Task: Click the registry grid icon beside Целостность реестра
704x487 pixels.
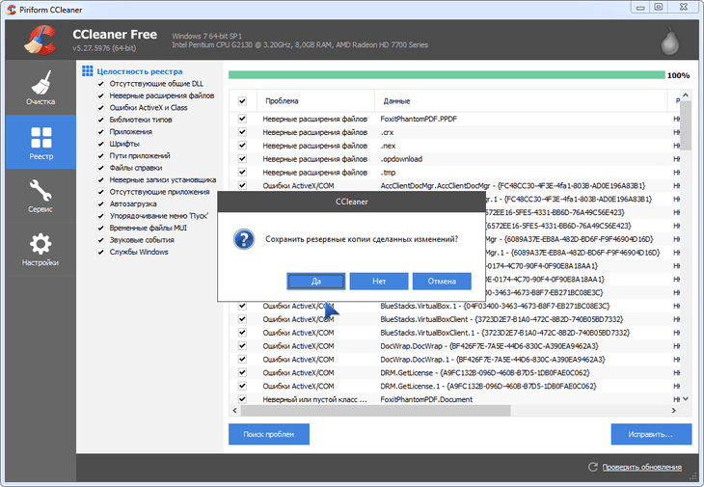Action: pyautogui.click(x=88, y=71)
